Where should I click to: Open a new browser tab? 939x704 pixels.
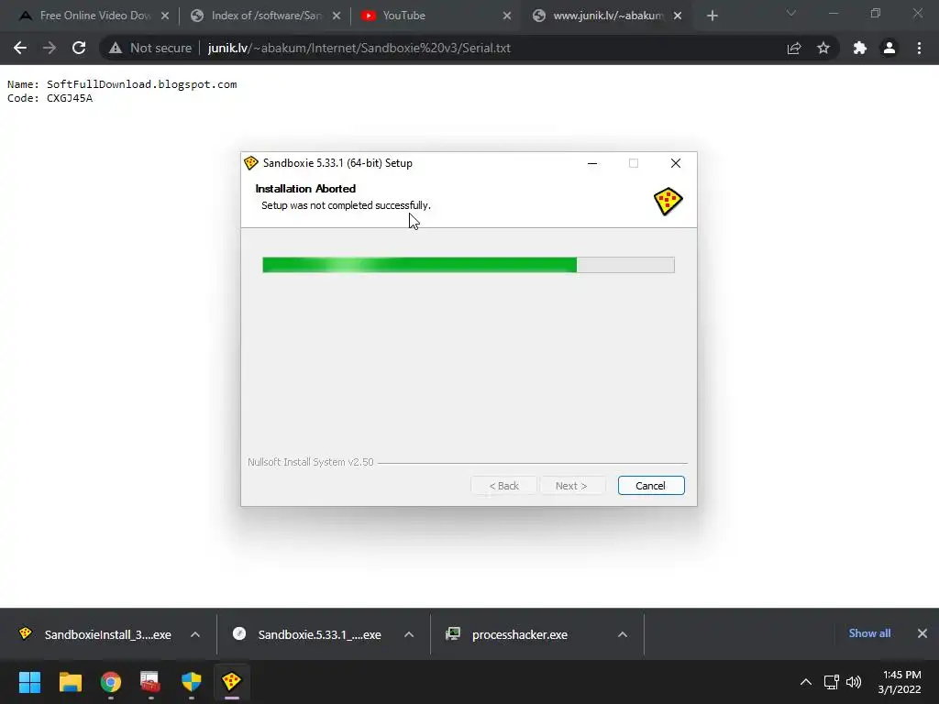pyautogui.click(x=712, y=16)
